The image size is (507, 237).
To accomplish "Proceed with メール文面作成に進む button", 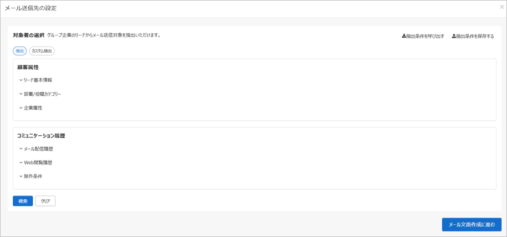I will [472, 224].
